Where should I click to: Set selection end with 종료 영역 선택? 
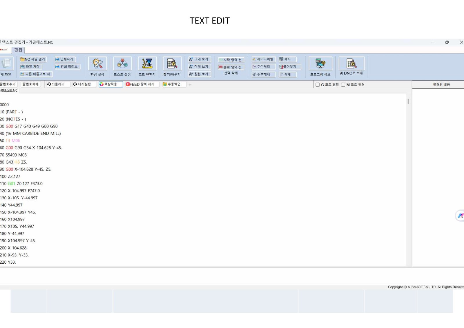(x=231, y=67)
